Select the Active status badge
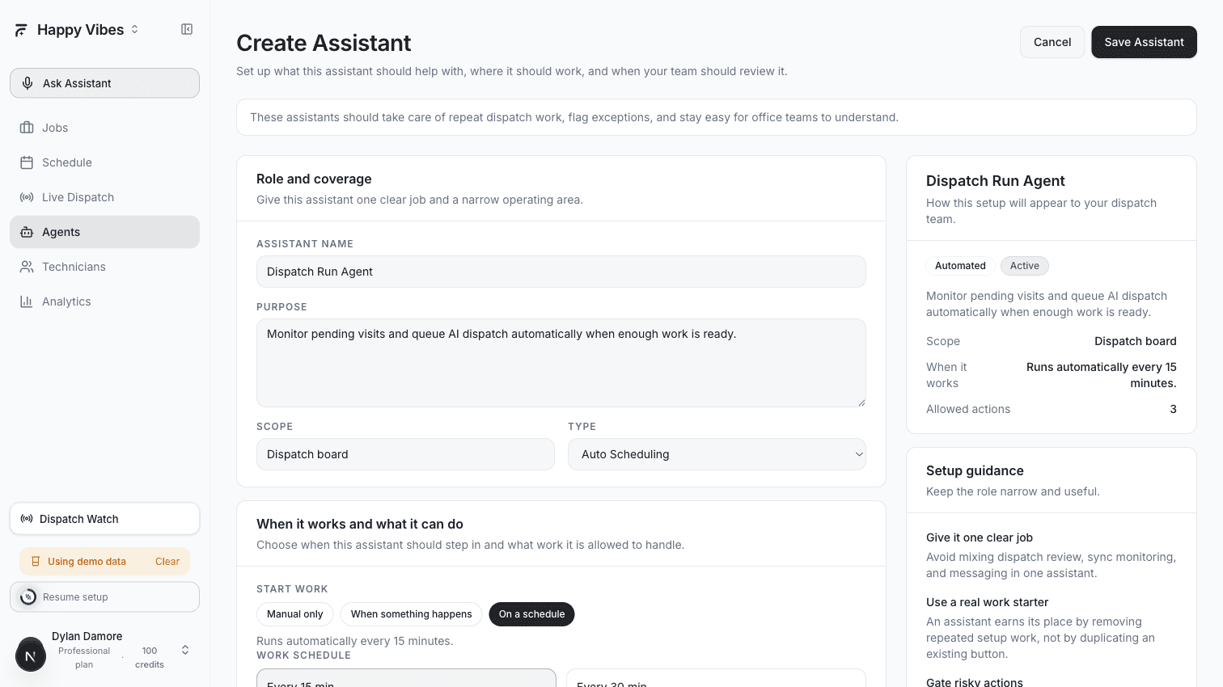The image size is (1223, 687). point(1024,265)
